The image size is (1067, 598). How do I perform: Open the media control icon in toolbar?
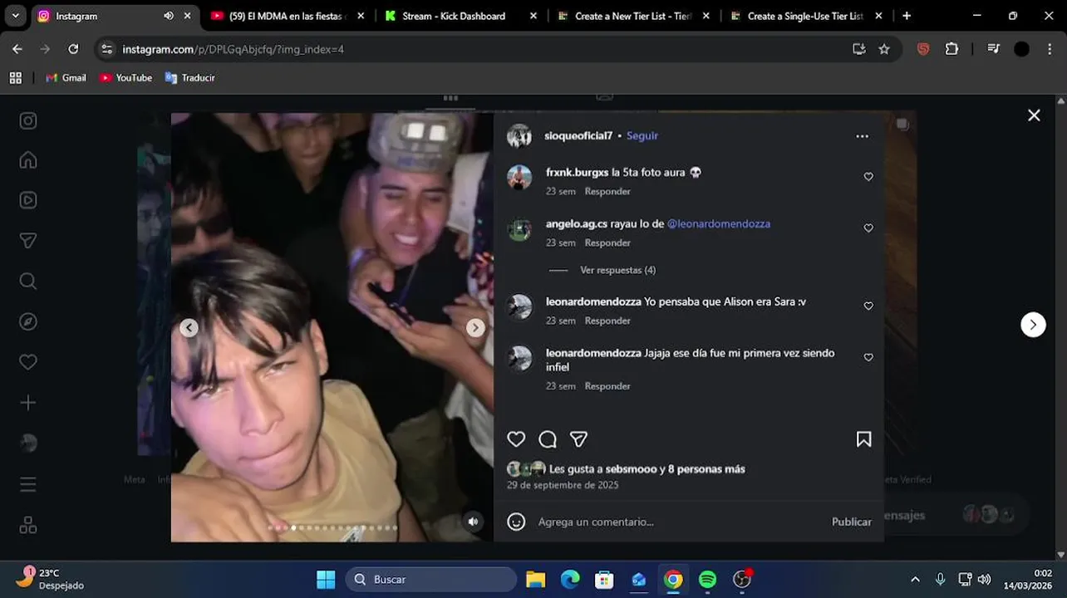coord(993,49)
